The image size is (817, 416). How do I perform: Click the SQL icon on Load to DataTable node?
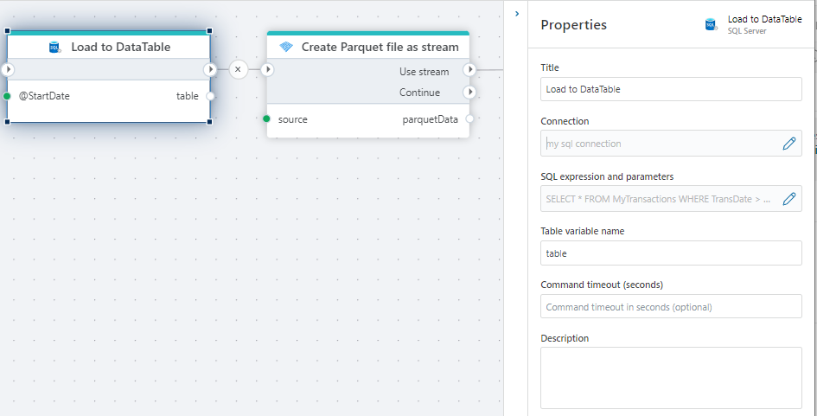click(x=55, y=48)
